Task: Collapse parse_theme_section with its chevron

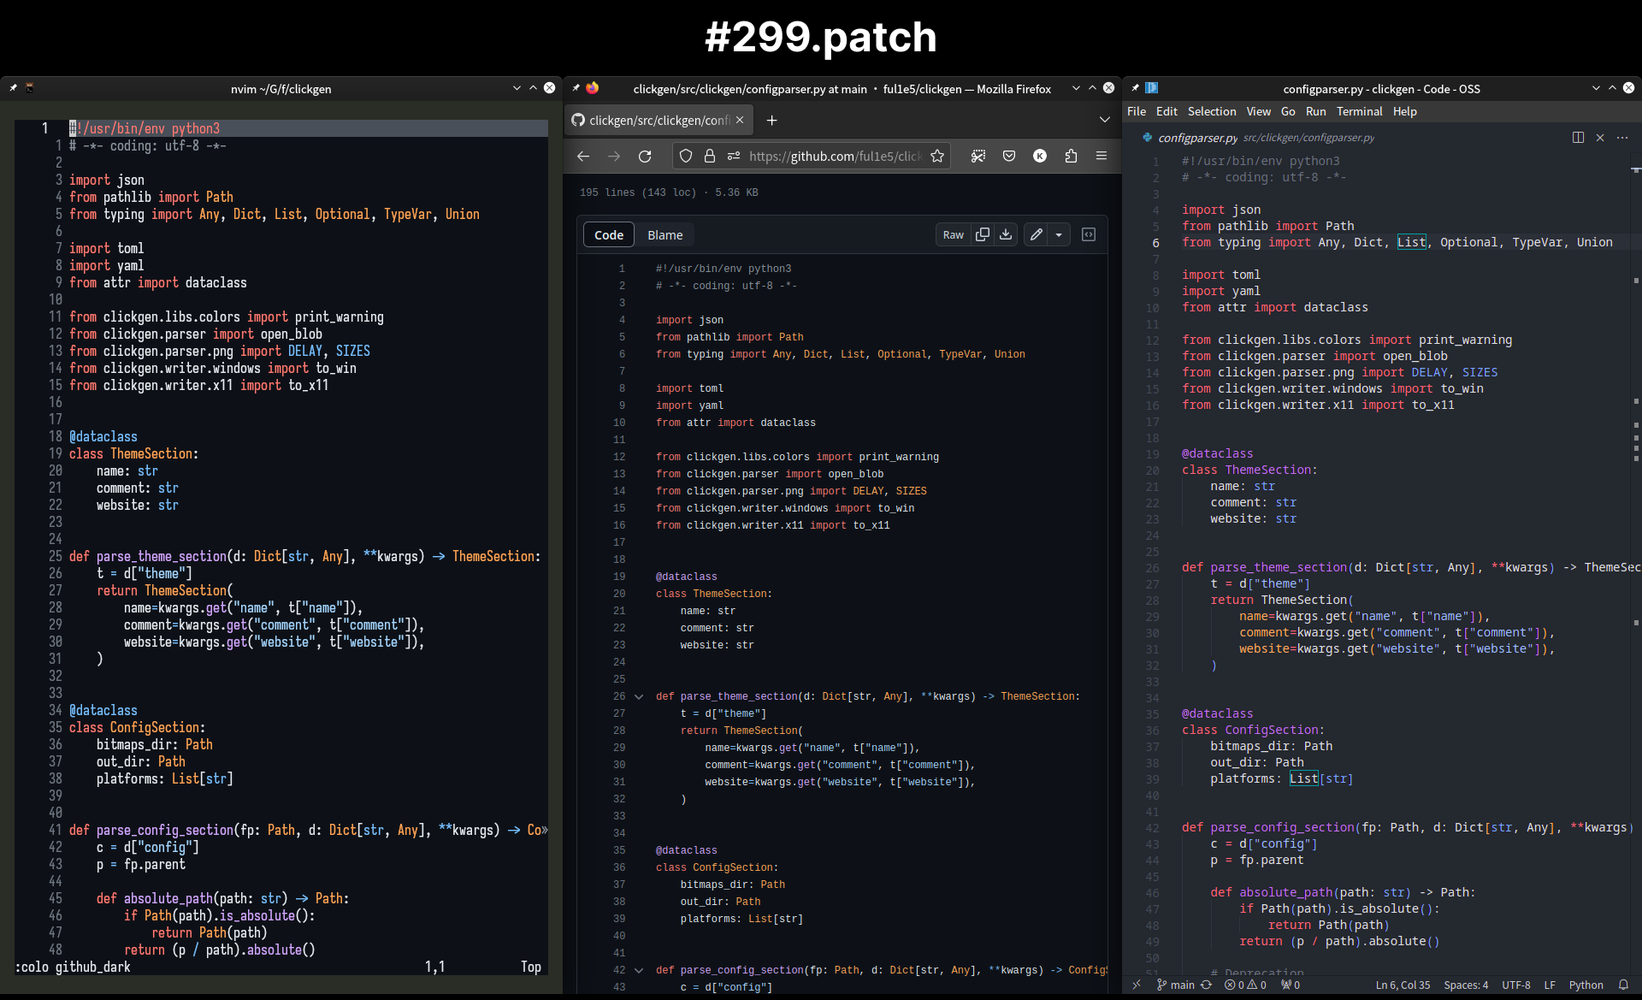Action: pyautogui.click(x=640, y=696)
